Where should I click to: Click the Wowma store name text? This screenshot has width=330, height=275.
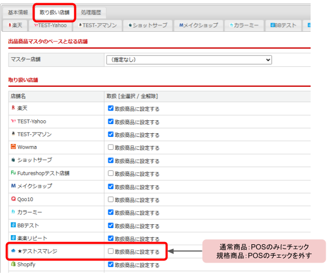click(27, 147)
